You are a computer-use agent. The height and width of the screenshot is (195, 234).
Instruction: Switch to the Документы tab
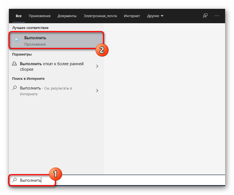pyautogui.click(x=67, y=16)
